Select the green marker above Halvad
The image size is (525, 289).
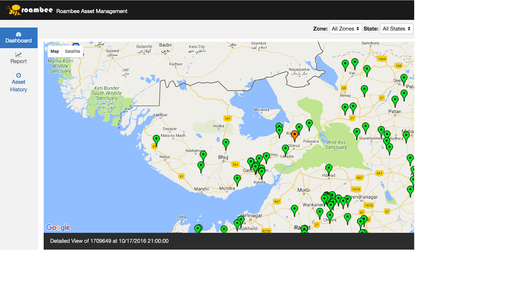point(329,168)
